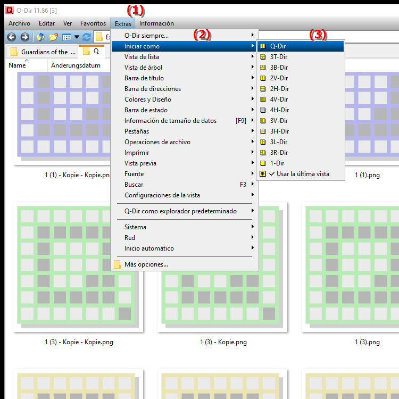The width and height of the screenshot is (399, 399).
Task: Click the address bar folder icon
Action: point(99,37)
